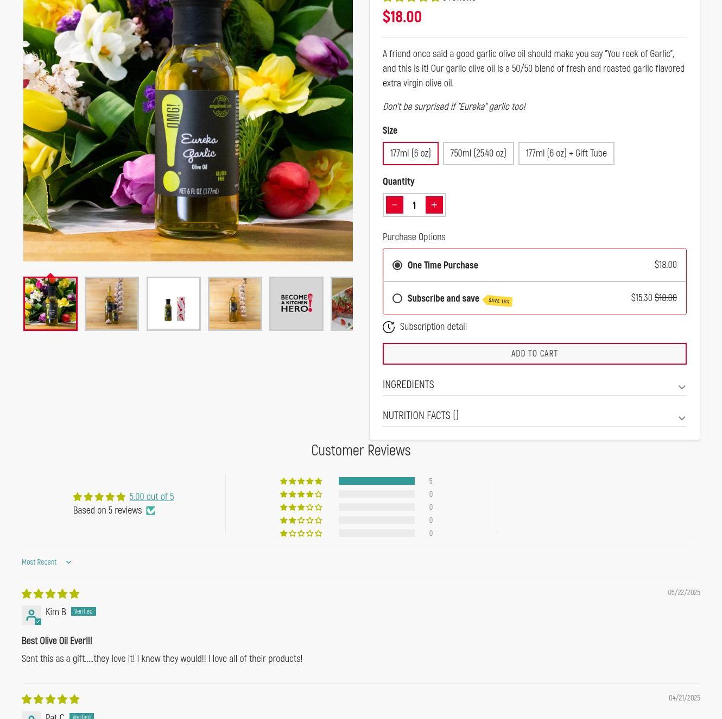Select the One Time Purchase option
Image resolution: width=722 pixels, height=719 pixels.
[535, 265]
